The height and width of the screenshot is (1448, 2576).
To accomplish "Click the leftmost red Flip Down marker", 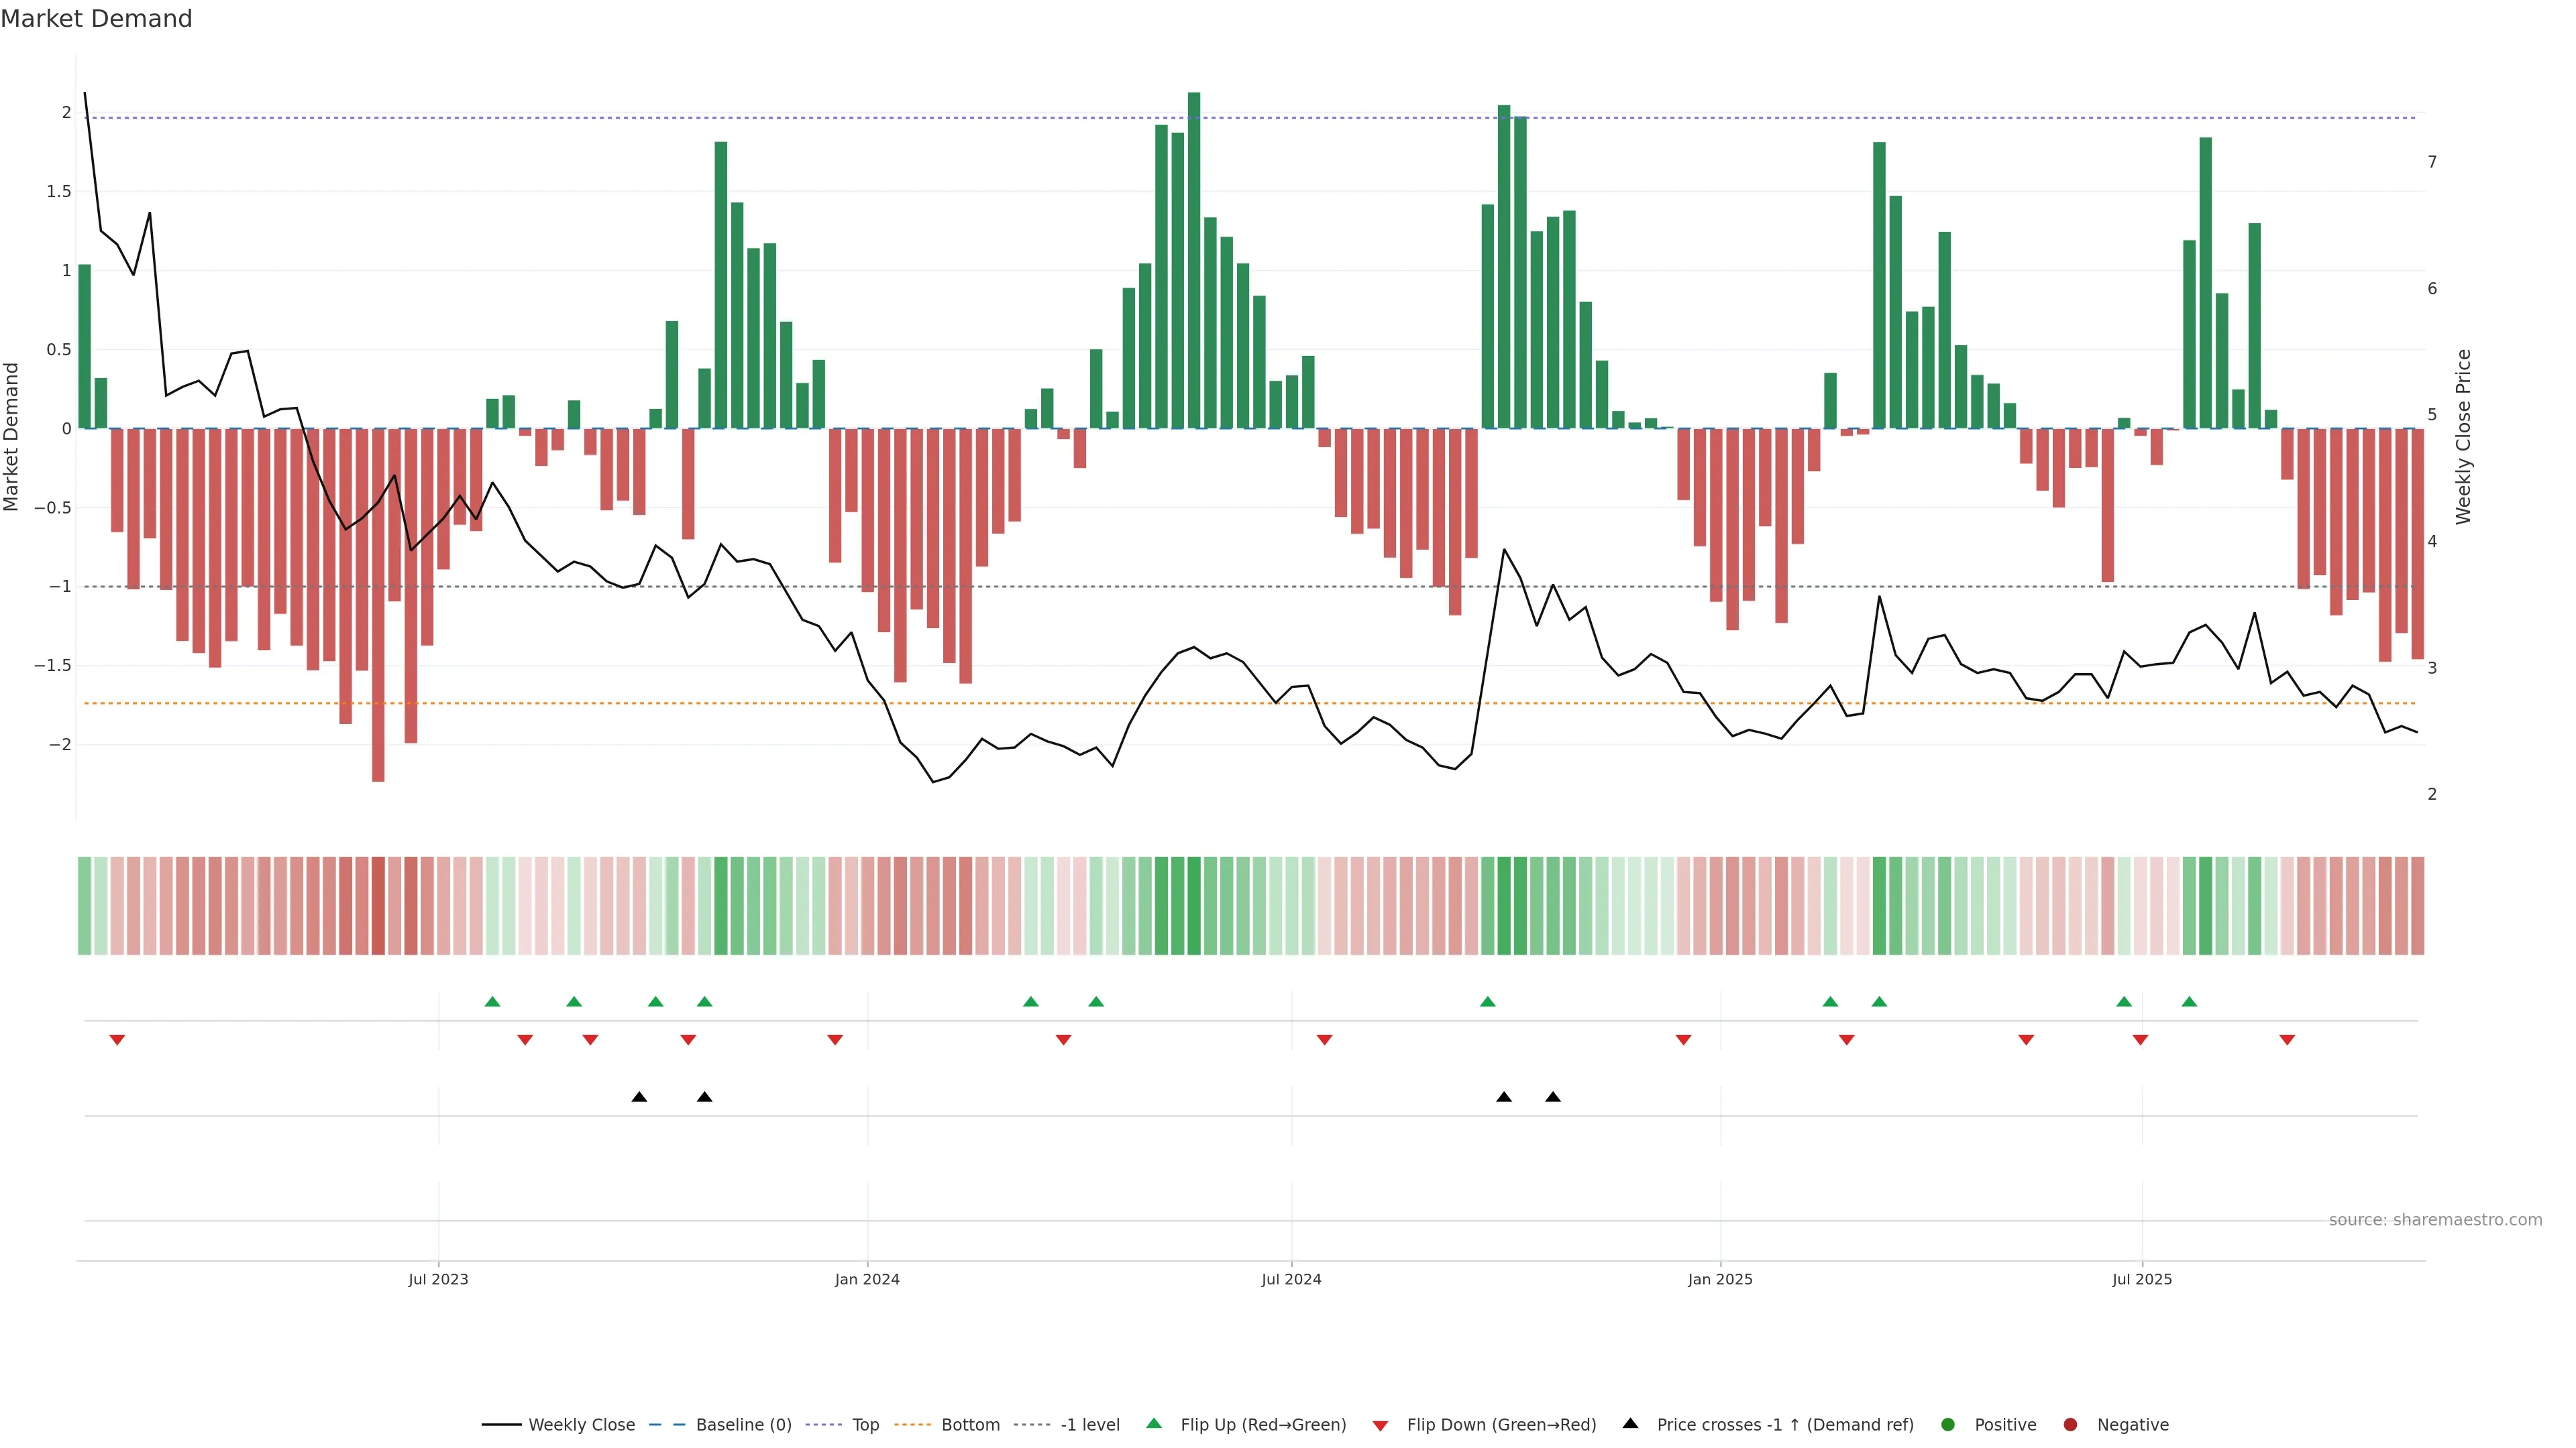I will pyautogui.click(x=117, y=1040).
